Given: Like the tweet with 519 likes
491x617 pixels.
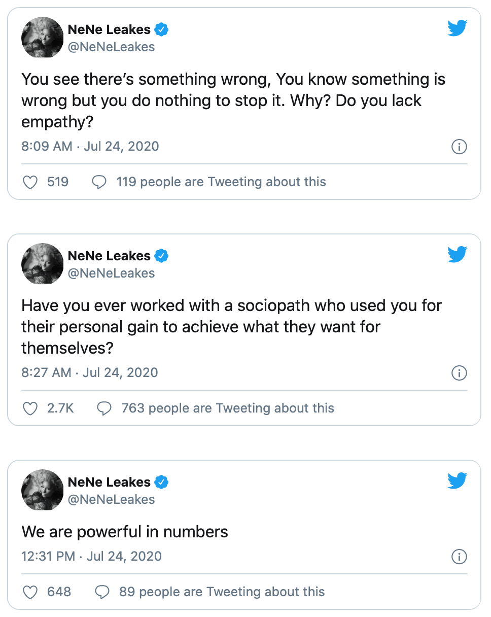Looking at the screenshot, I should click(x=31, y=182).
